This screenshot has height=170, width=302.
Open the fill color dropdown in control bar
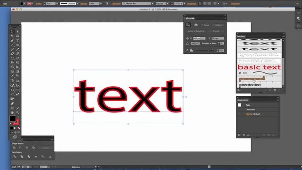coord(25,4)
